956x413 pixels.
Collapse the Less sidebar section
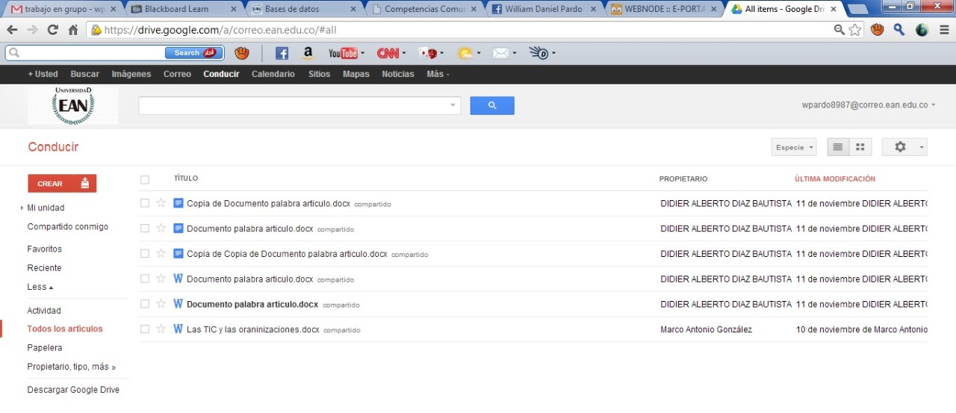pyautogui.click(x=40, y=287)
